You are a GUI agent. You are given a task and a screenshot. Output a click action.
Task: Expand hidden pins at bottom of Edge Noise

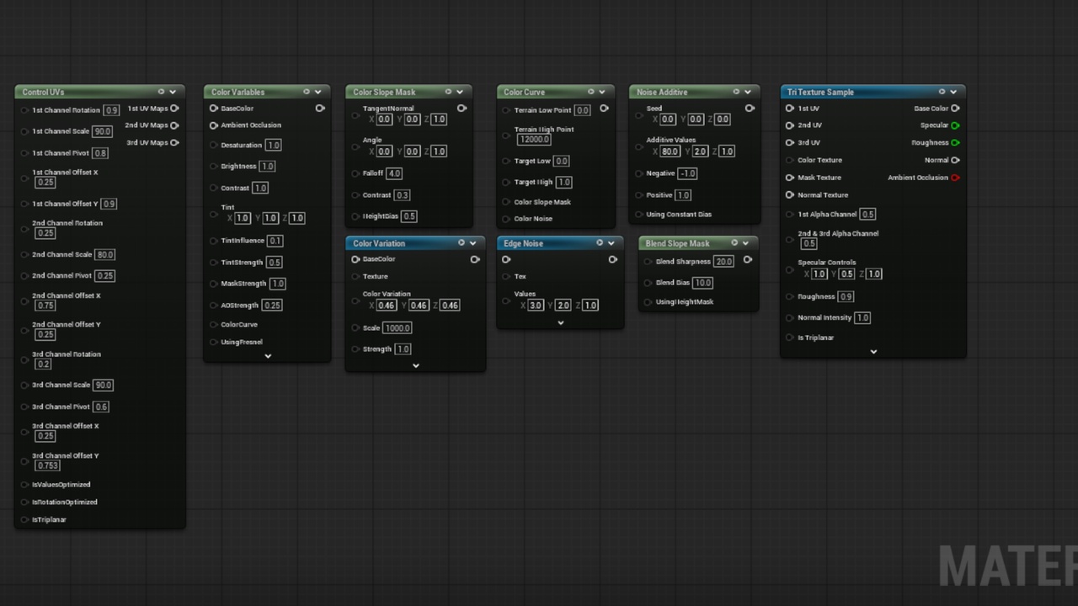560,322
